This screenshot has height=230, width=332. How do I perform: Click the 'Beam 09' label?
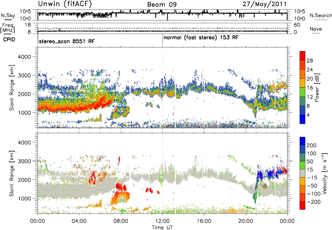162,5
